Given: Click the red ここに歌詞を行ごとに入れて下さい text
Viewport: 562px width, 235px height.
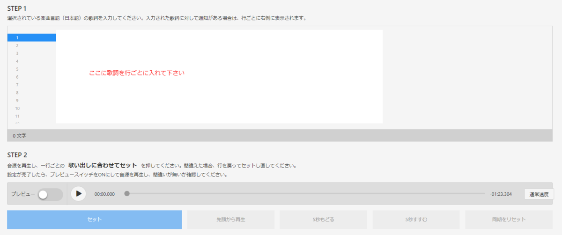Looking at the screenshot, I should click(x=137, y=73).
